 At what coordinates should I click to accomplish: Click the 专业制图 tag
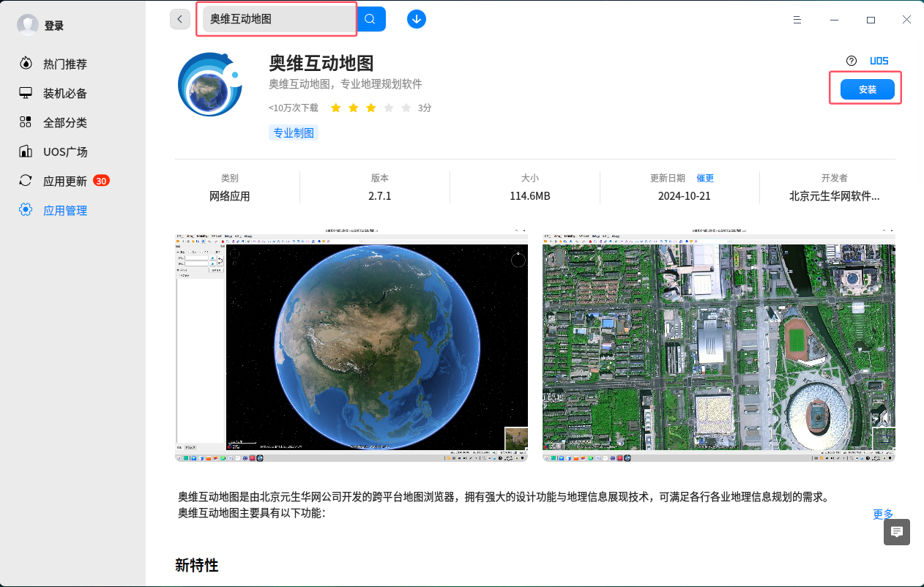pyautogui.click(x=294, y=132)
